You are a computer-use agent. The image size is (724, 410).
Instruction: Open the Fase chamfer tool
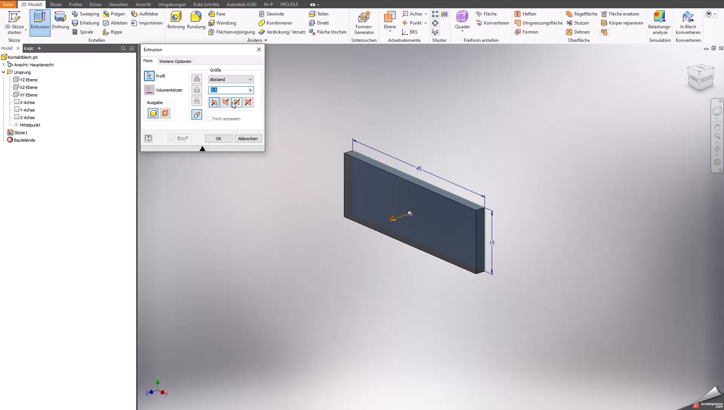[218, 14]
